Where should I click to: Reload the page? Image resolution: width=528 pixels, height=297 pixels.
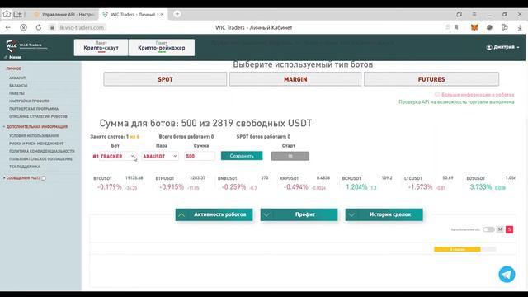tap(39, 27)
